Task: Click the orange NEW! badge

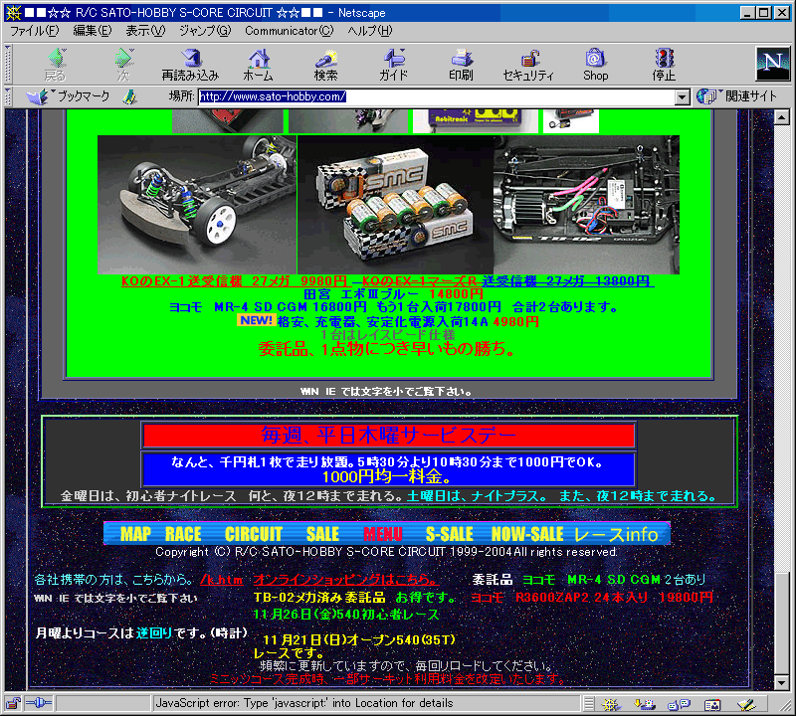Action: [257, 320]
